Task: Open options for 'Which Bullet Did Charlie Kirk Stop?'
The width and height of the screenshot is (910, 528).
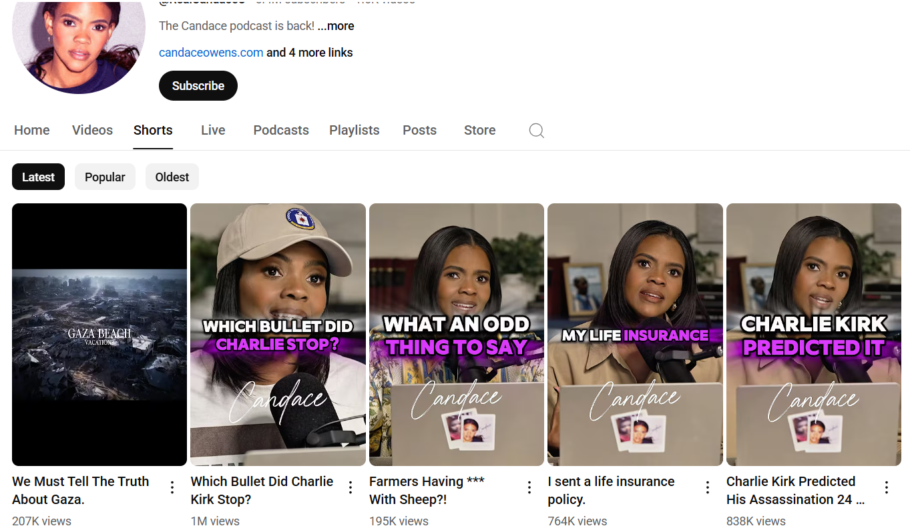Action: coord(351,487)
